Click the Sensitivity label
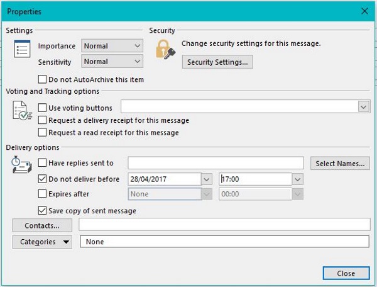377x287 pixels. click(x=55, y=62)
